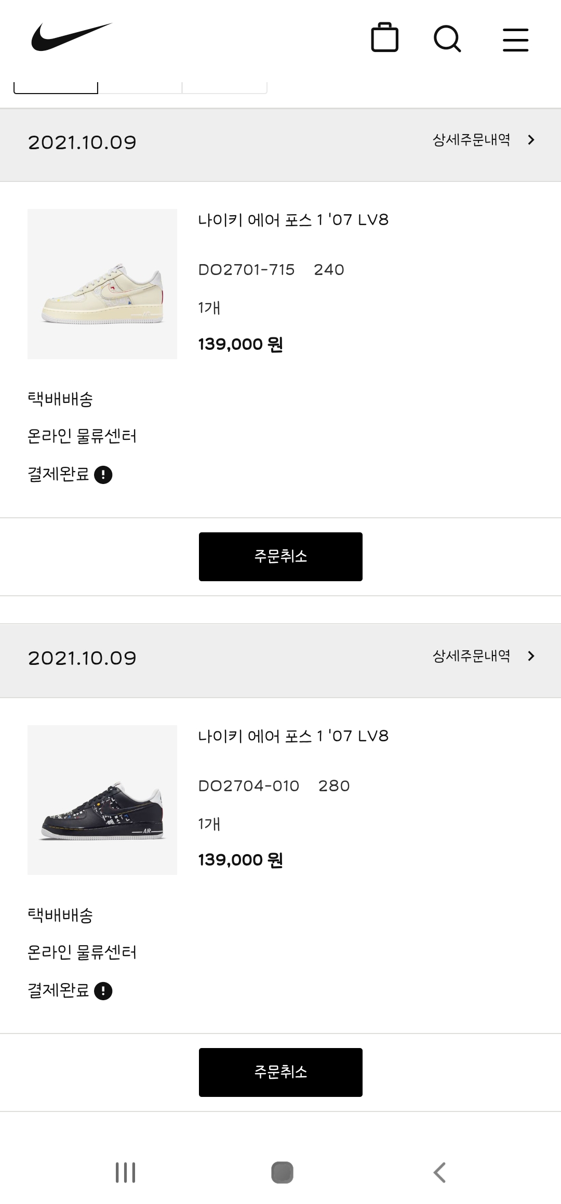561x1204 pixels.
Task: Open the black Air Force 1 thumbnail
Action: [x=102, y=800]
